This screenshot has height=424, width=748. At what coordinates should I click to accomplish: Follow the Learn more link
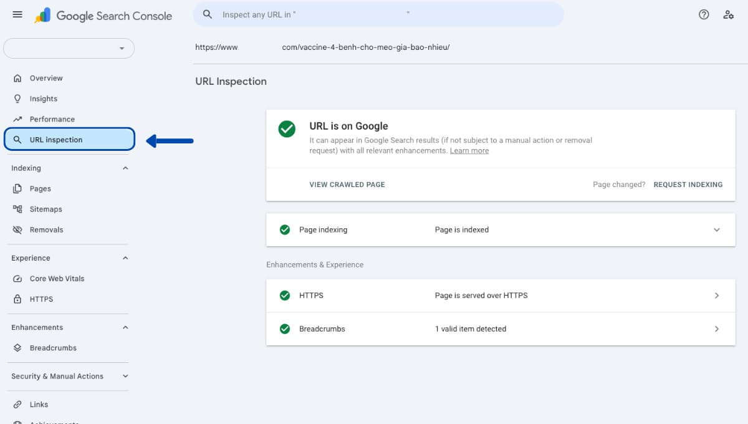[469, 151]
